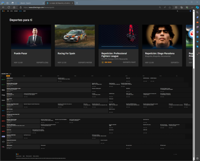Open sidebar Outlook icon
The image size is (200, 161).
pos(197,37)
